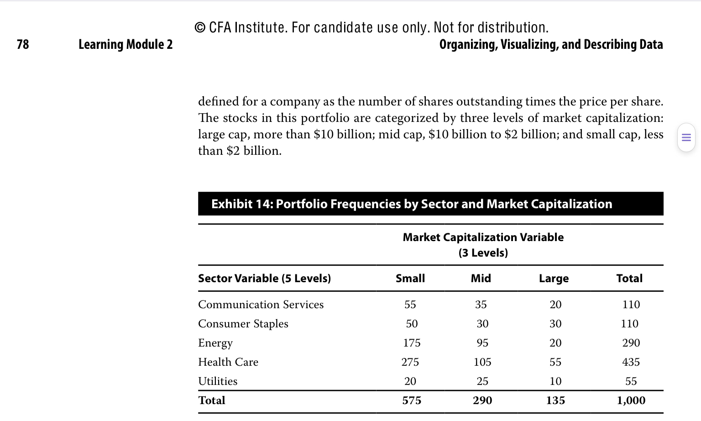This screenshot has width=701, height=421.
Task: Click the Small column header
Action: tap(410, 278)
